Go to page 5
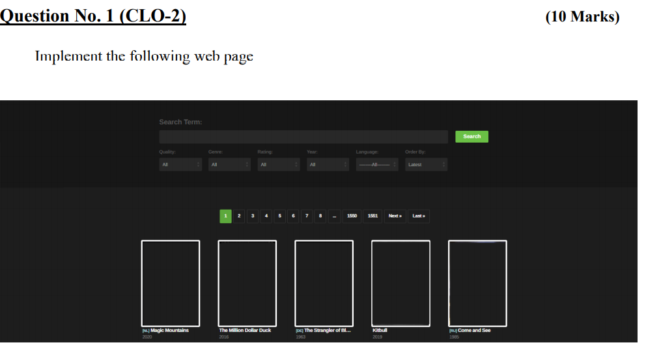The height and width of the screenshot is (347, 646). coord(280,216)
